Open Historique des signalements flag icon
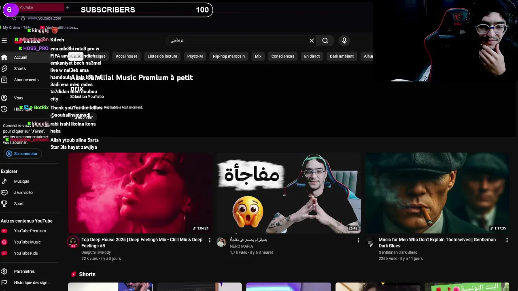Viewport: 518px width, 291px height. 4,283
